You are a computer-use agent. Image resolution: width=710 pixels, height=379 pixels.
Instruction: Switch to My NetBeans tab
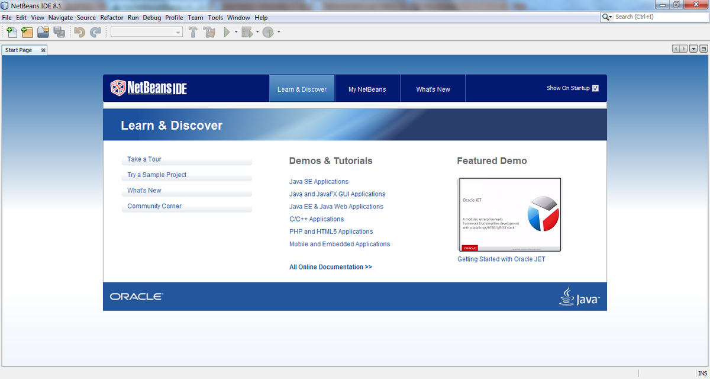tap(367, 88)
